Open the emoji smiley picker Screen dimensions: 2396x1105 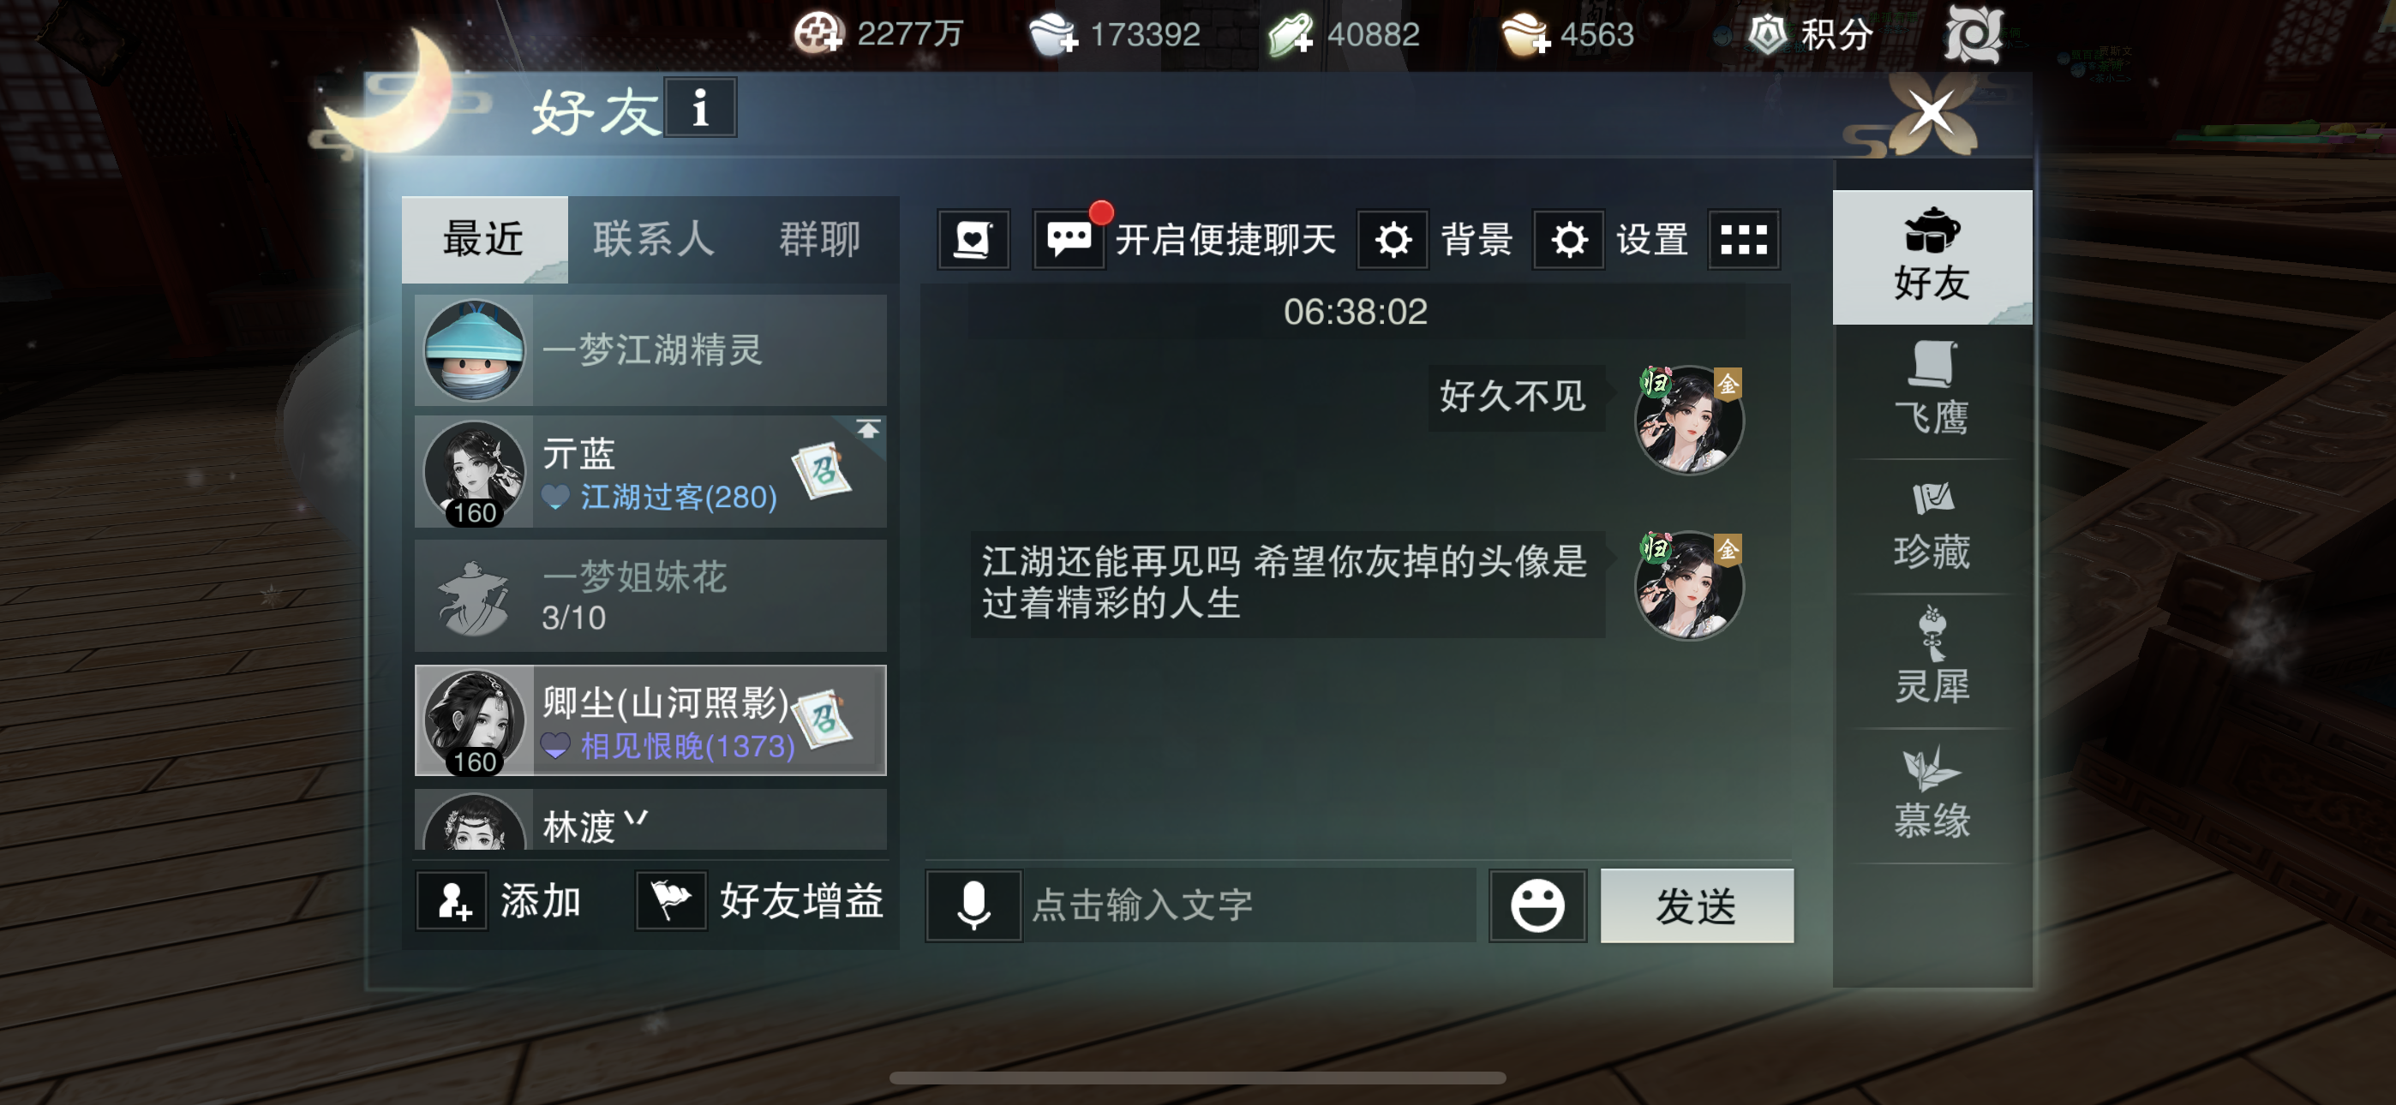coord(1536,905)
